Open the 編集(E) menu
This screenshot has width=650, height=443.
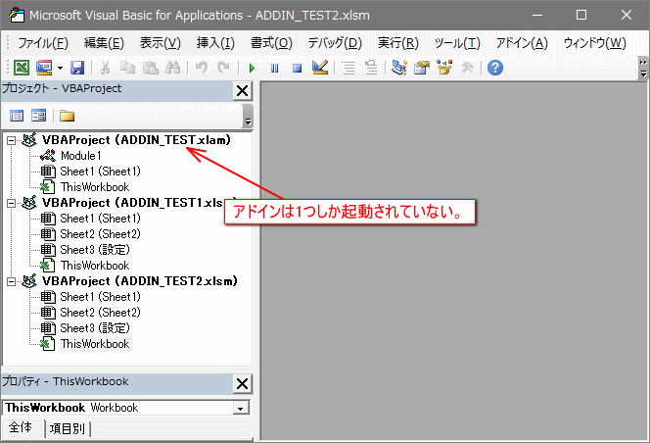point(104,43)
